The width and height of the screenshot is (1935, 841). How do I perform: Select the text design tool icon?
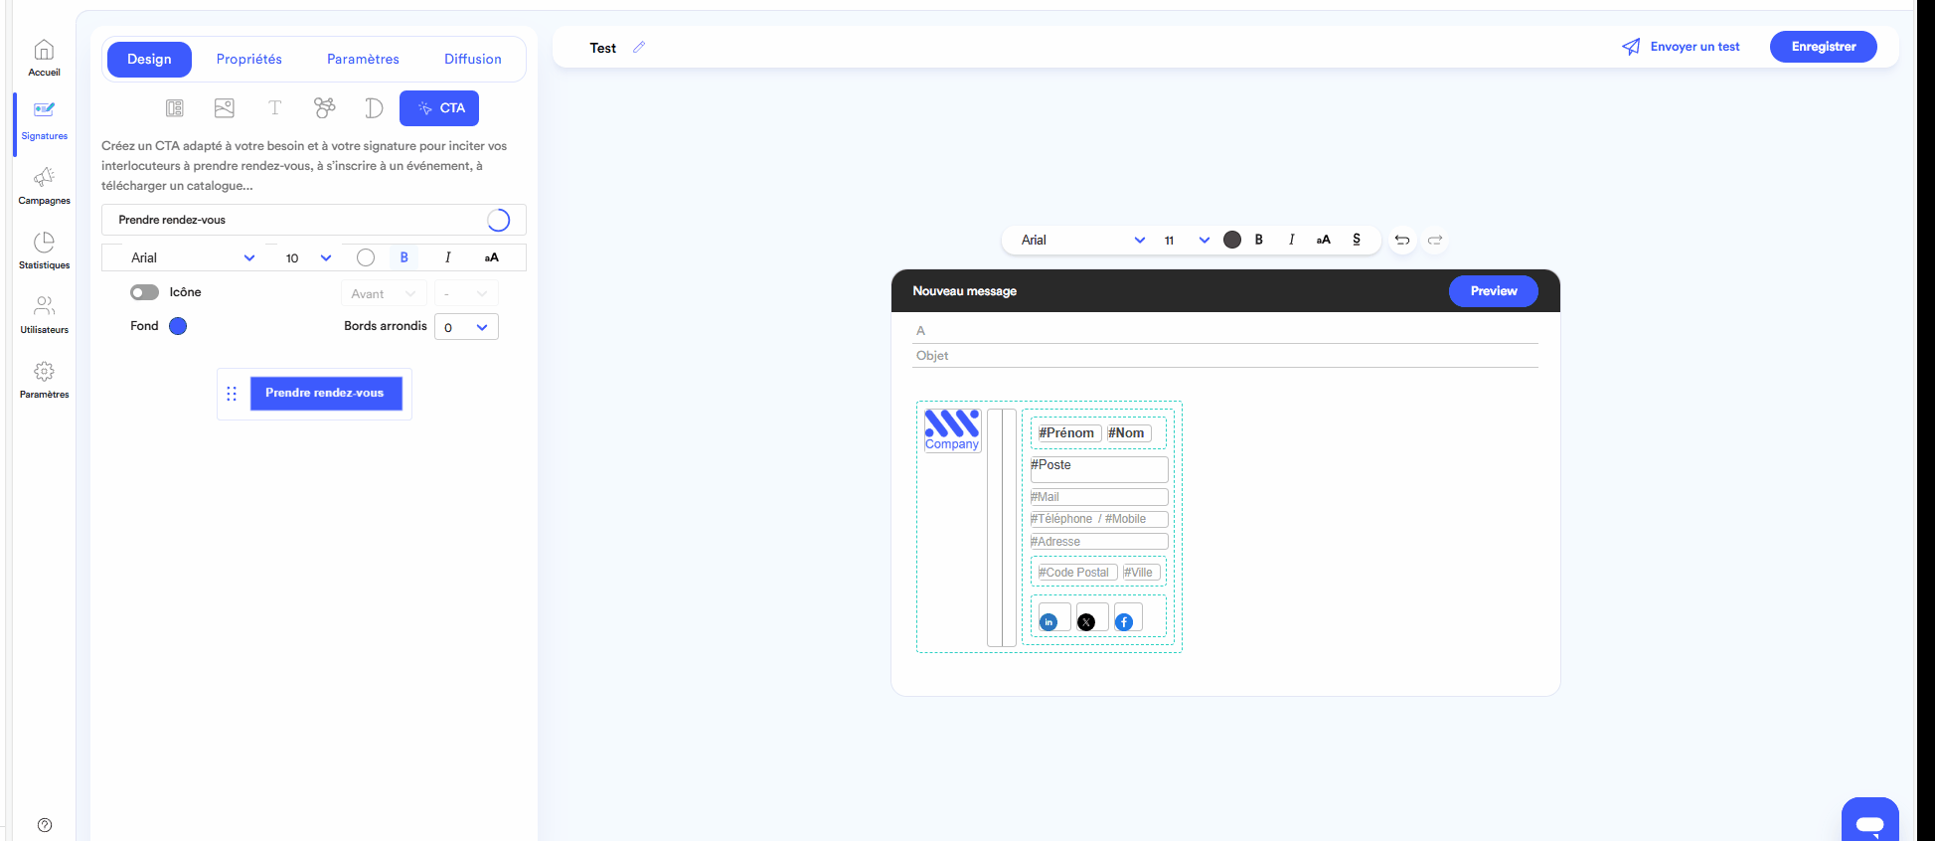click(x=274, y=108)
